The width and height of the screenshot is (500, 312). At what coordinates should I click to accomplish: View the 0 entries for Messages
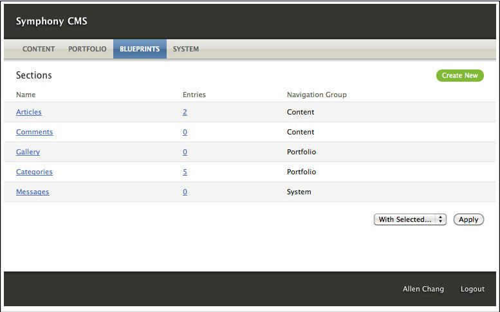tap(185, 192)
